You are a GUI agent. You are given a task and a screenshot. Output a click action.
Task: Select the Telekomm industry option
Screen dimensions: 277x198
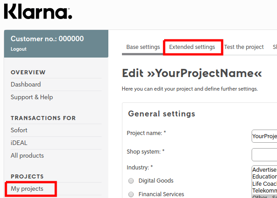click(x=264, y=191)
